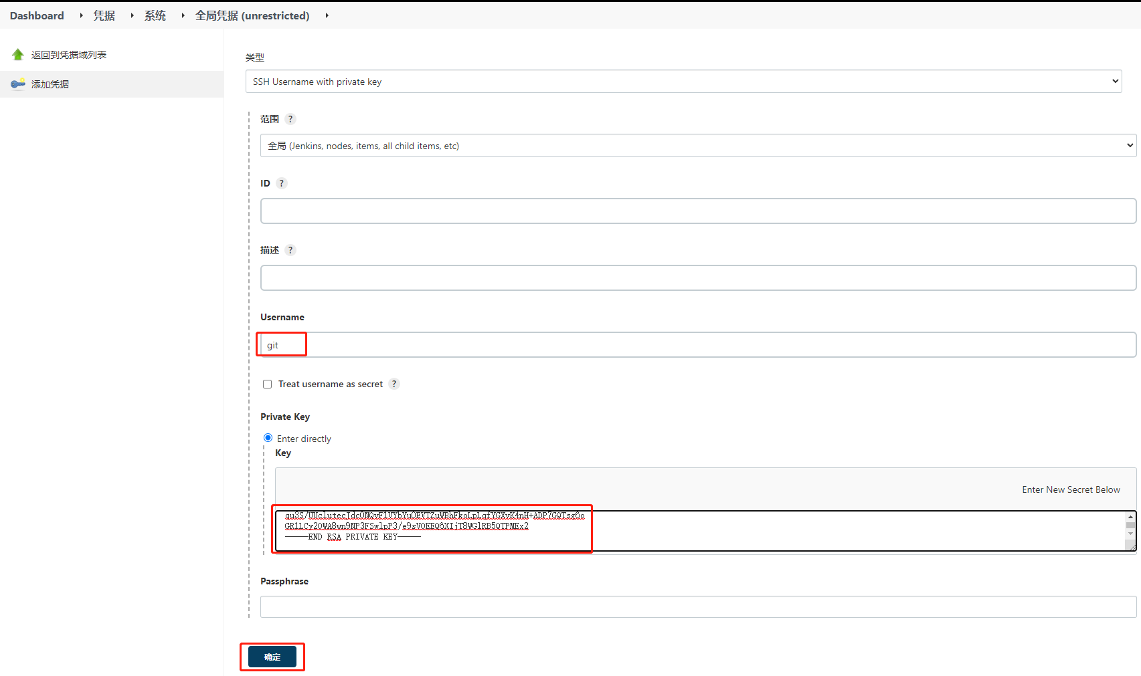1141x676 pixels.
Task: Click the key icon beside 添加凭据
Action: [18, 84]
